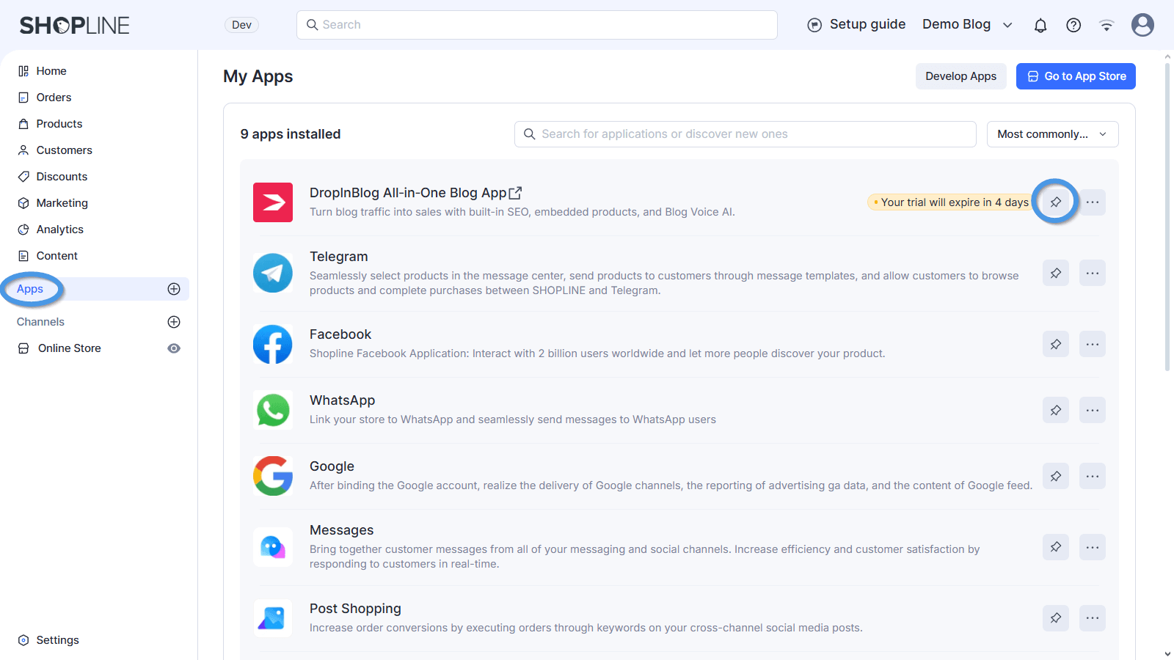Open the help question mark icon
This screenshot has width=1174, height=660.
pyautogui.click(x=1073, y=26)
